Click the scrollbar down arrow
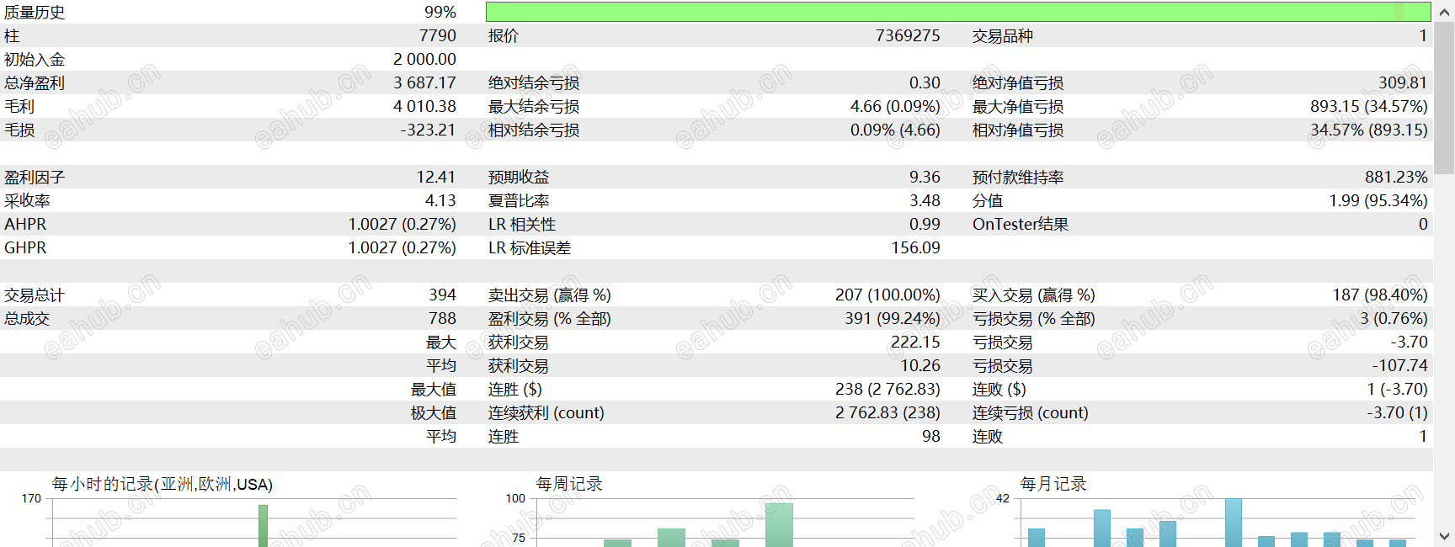1455x547 pixels. [1444, 536]
